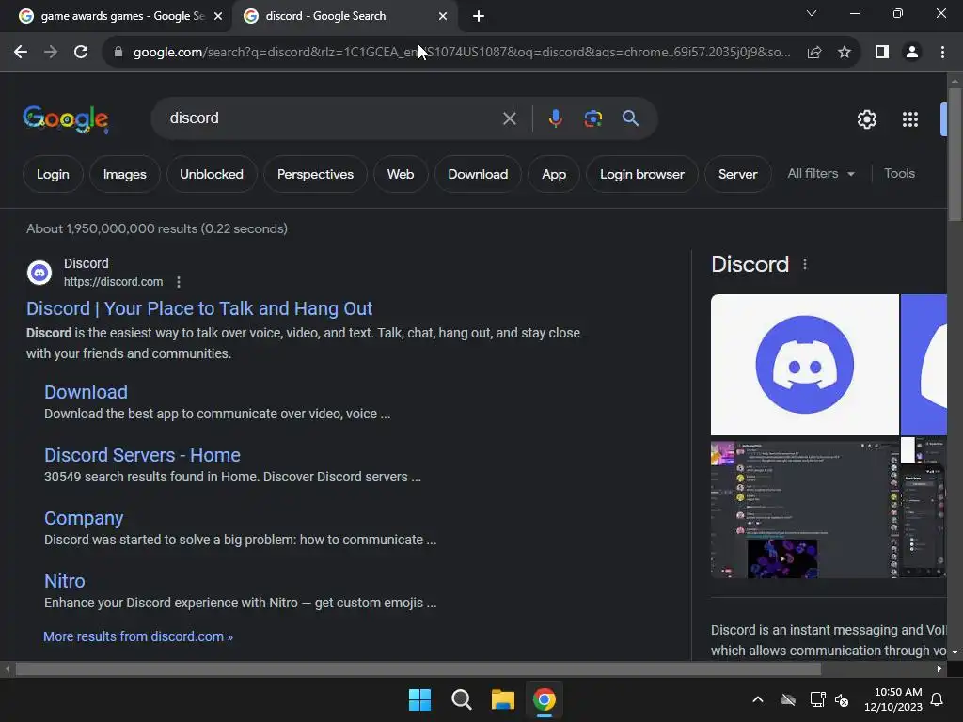Select the discord - Google Search tab
This screenshot has height=722, width=963.
[x=344, y=16]
